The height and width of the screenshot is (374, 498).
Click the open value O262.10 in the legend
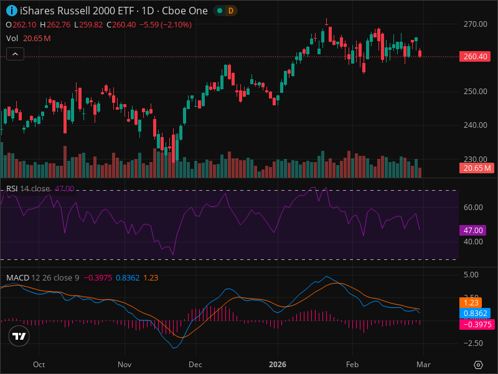click(x=21, y=25)
